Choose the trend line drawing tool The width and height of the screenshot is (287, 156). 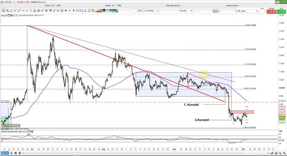[19, 11]
